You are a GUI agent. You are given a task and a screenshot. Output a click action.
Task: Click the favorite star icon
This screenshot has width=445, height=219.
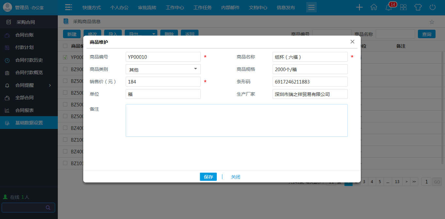pos(432,22)
